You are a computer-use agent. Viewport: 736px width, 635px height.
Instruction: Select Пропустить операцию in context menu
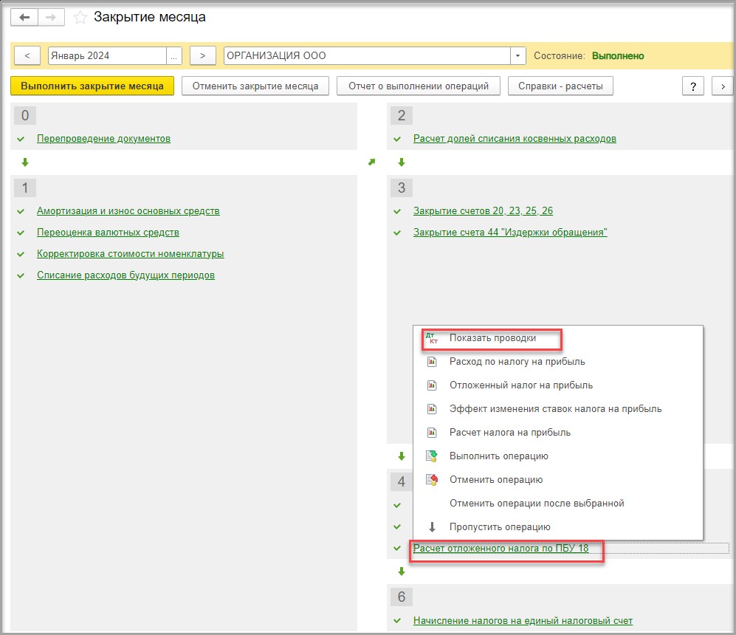[x=557, y=527]
